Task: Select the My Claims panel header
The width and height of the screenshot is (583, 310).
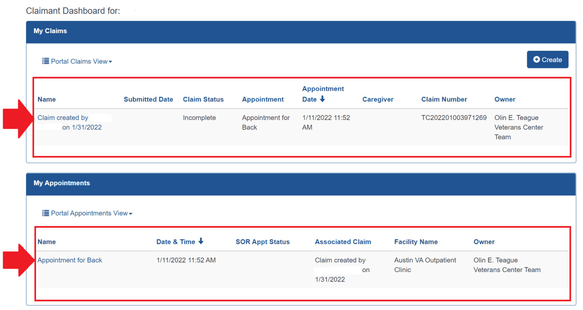Action: 50,31
